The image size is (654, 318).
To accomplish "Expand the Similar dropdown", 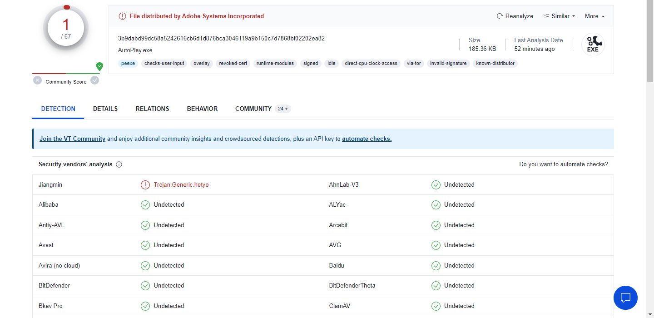I will point(559,16).
